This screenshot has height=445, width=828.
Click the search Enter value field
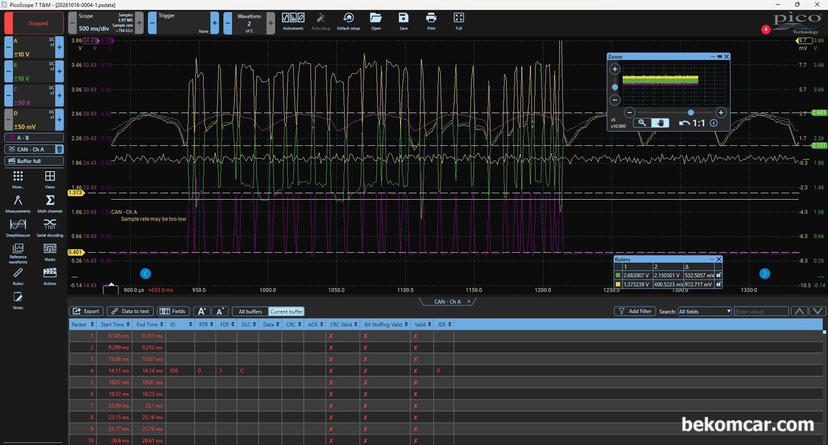coord(761,311)
